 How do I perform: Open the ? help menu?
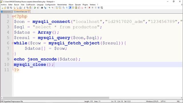(98, 5)
